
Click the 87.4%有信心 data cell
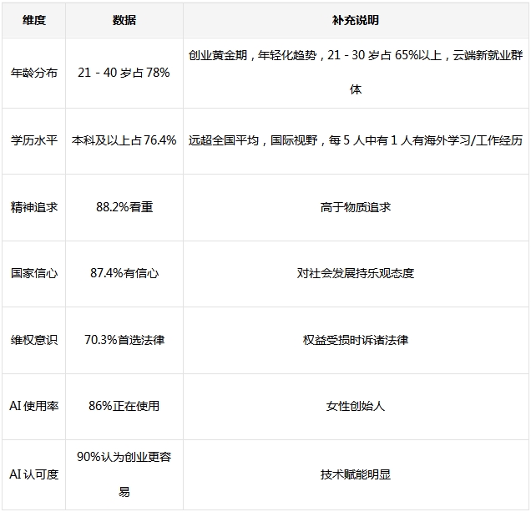point(124,273)
